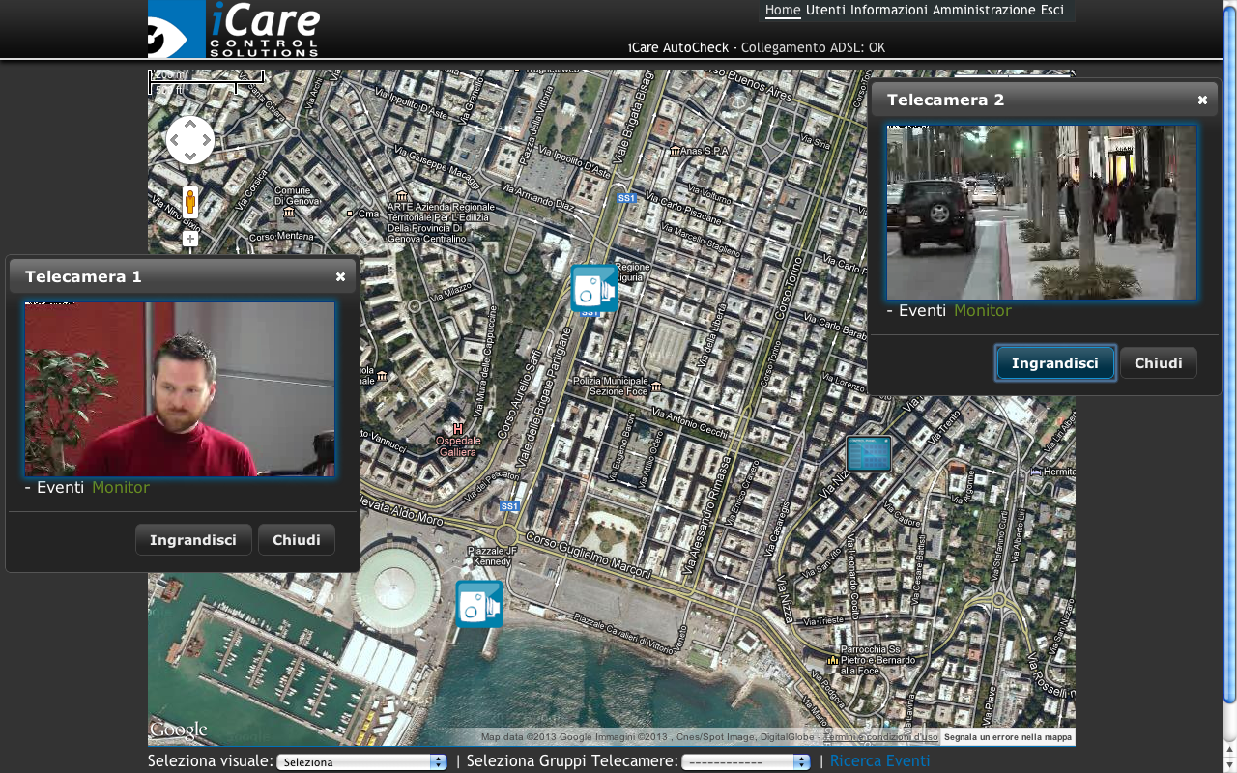Close the Telecamera 1 dialog with X
Viewport: 1237px width, 773px height.
tap(340, 276)
